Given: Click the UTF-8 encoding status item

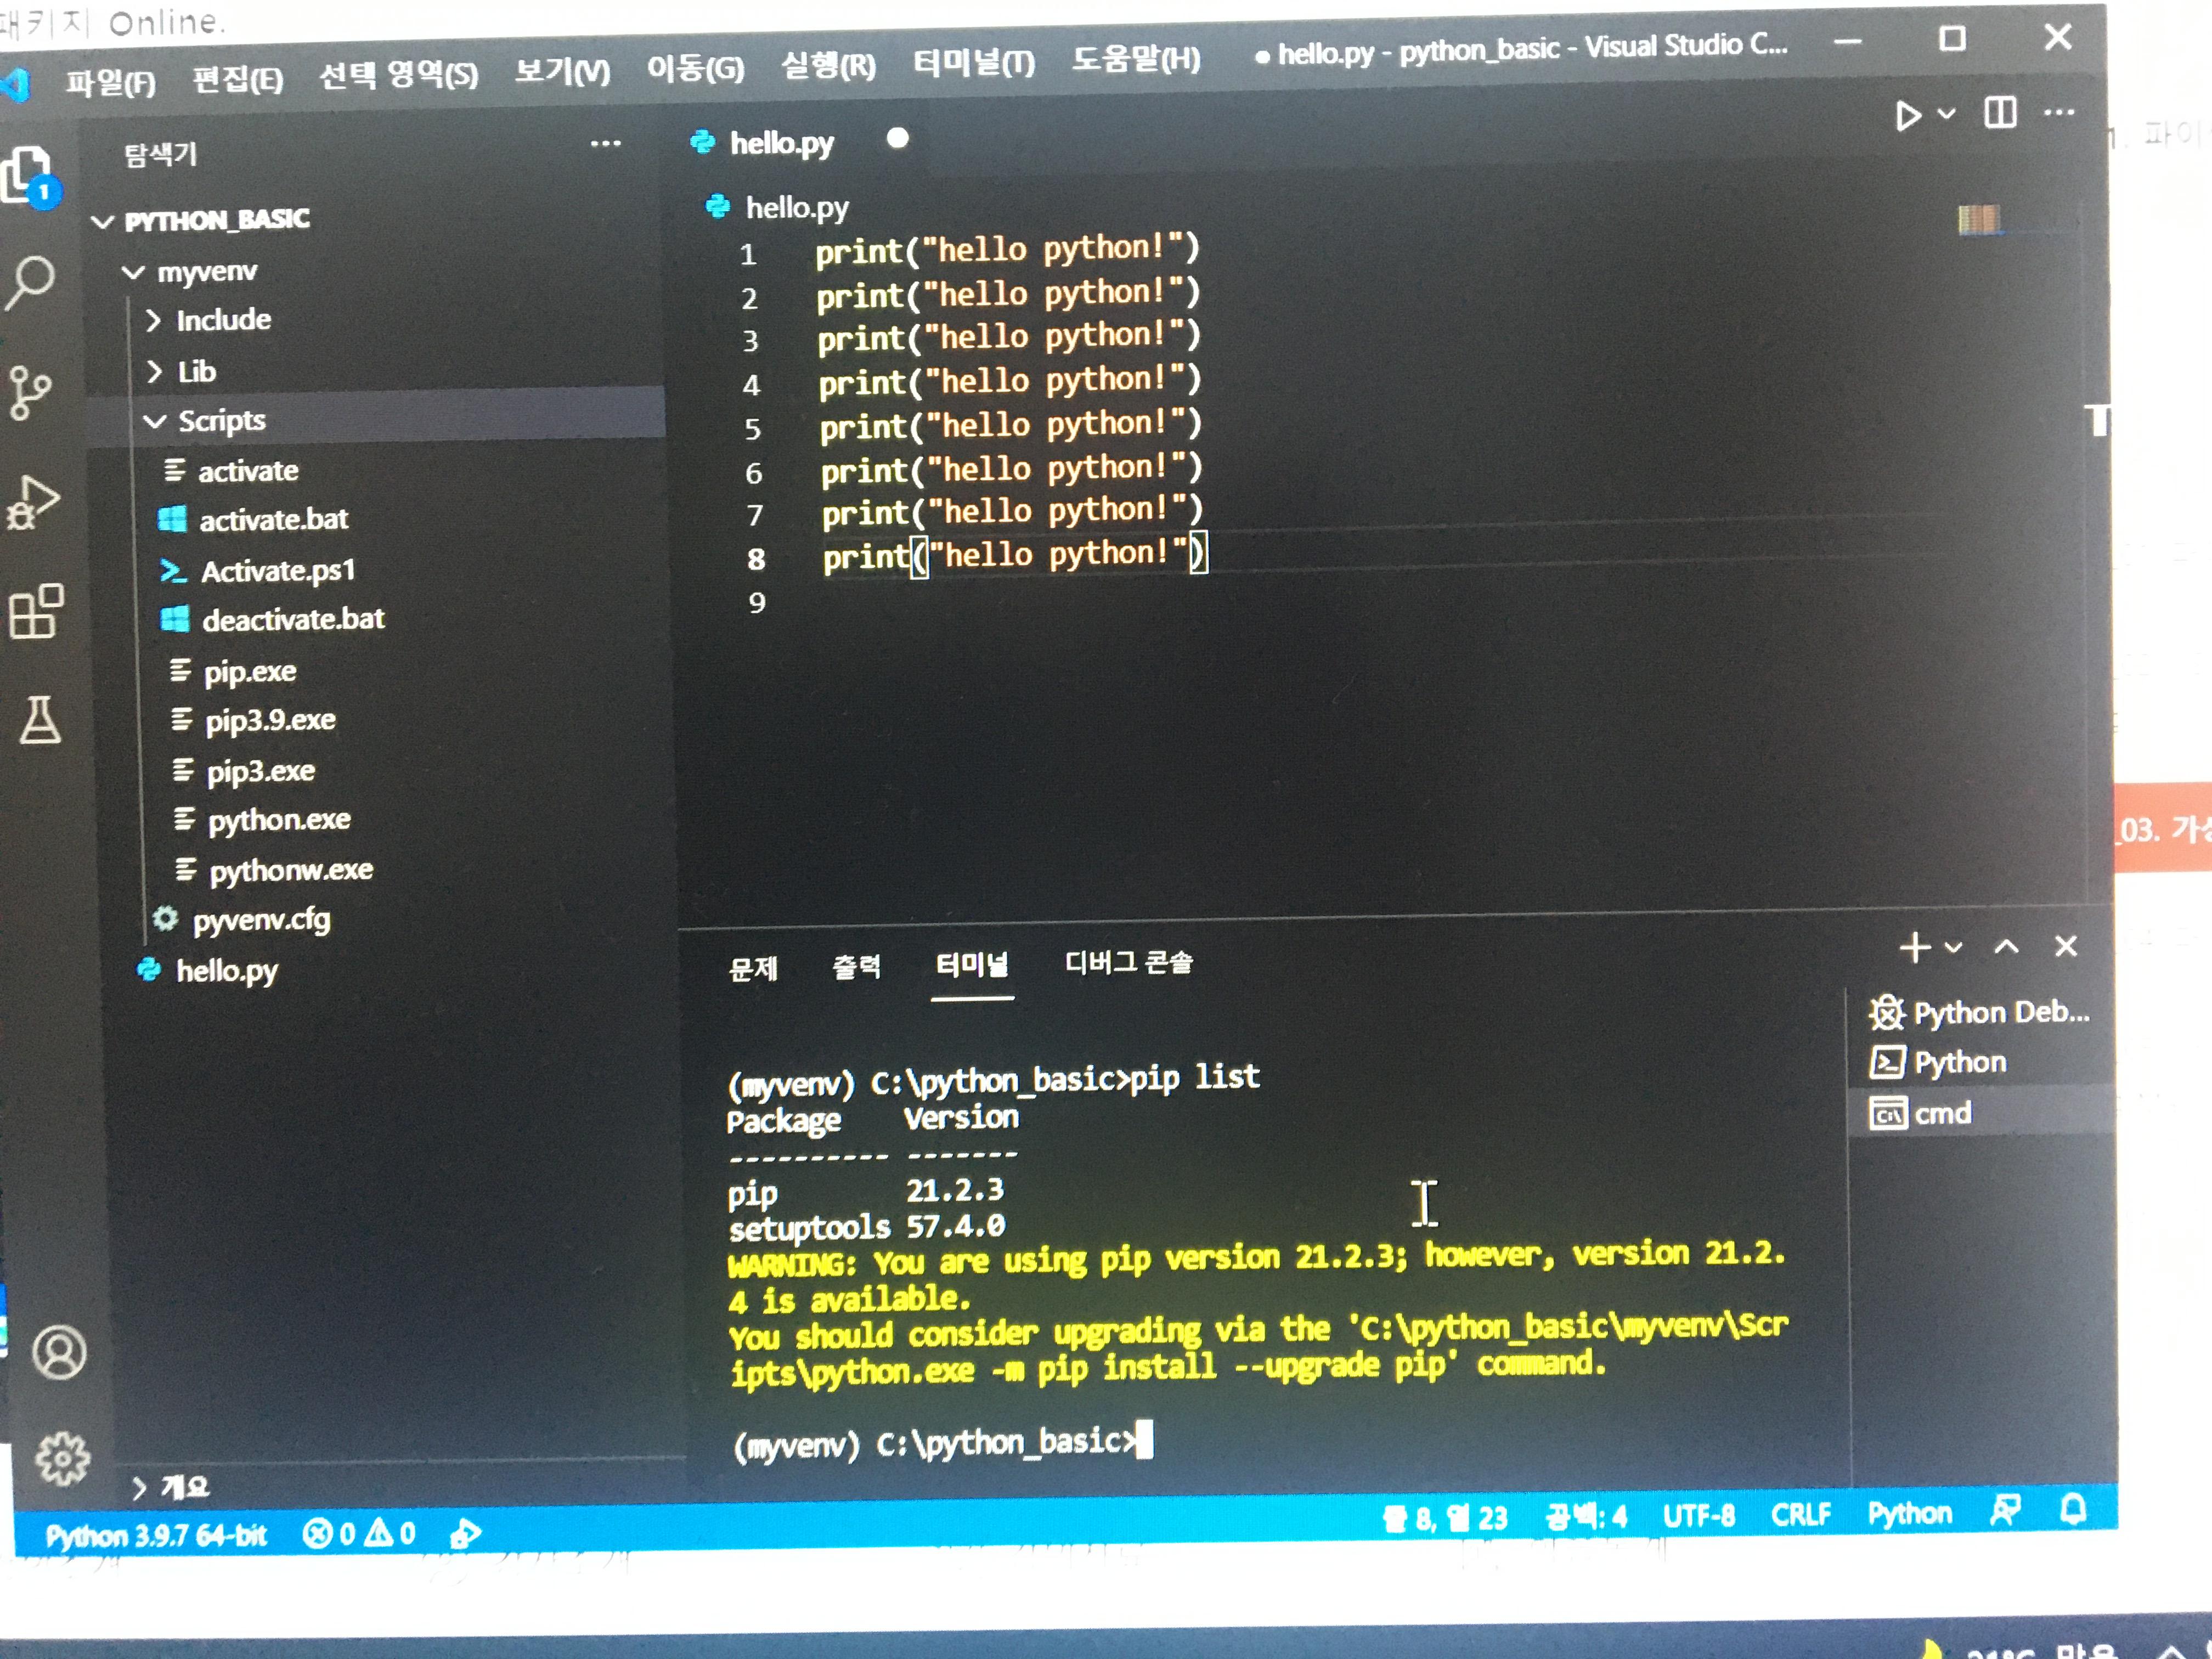Looking at the screenshot, I should [1698, 1516].
